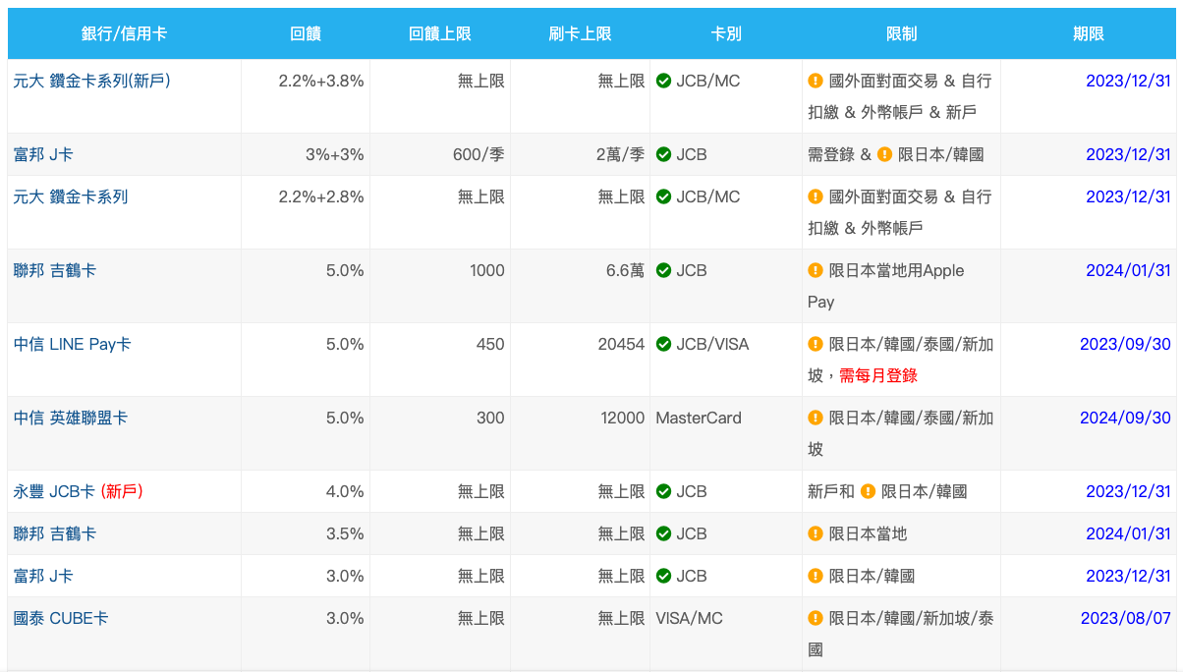Click warning icon in 富邦 J卡 3.0% row
This screenshot has width=1183, height=672.
[816, 576]
